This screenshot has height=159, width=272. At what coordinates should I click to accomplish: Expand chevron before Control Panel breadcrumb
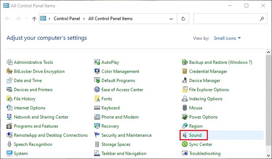coord(49,19)
